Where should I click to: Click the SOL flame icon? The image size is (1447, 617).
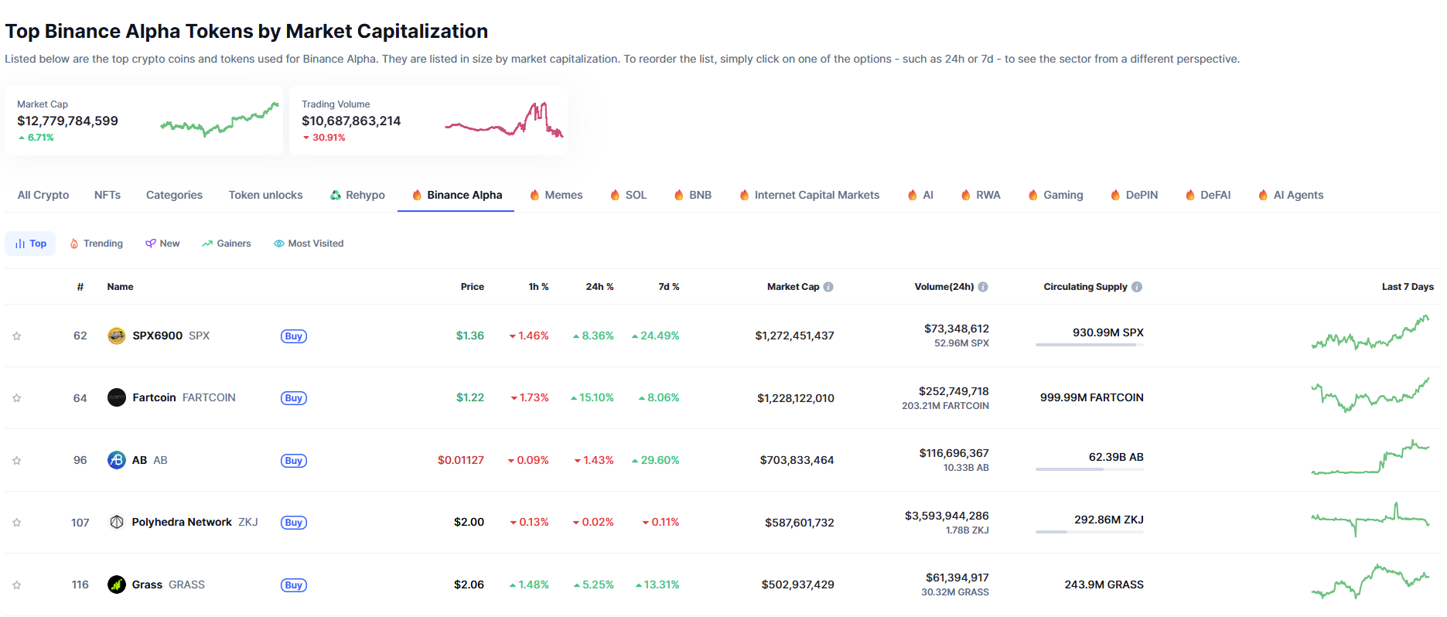pos(615,195)
